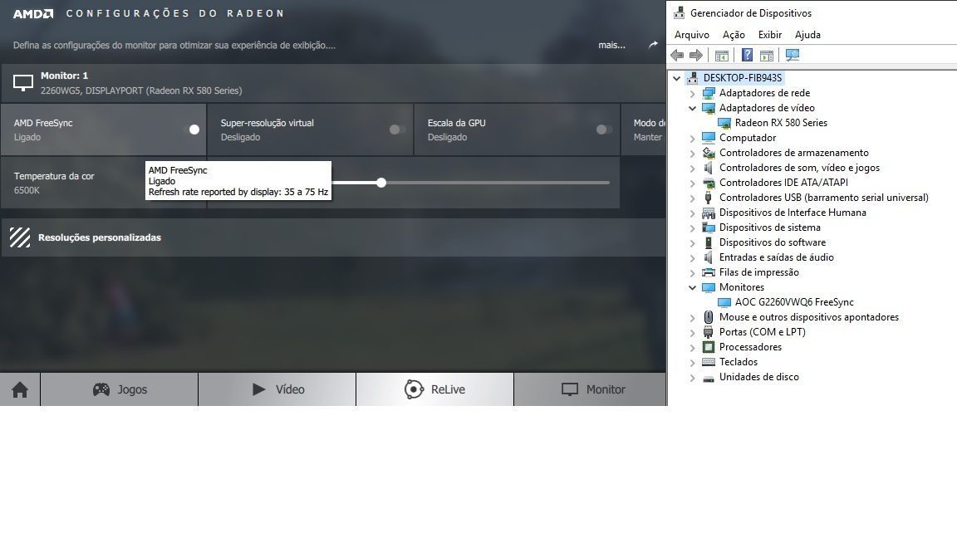Image resolution: width=957 pixels, height=538 pixels.
Task: Open the Vídeo tab
Action: tap(277, 389)
